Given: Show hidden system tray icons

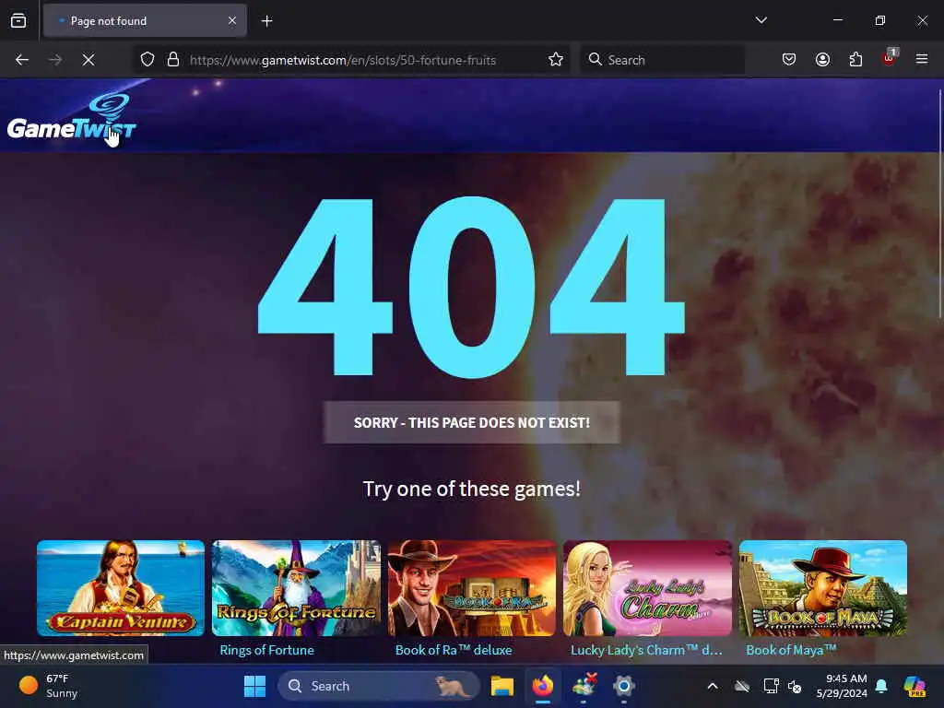Looking at the screenshot, I should click(x=713, y=686).
